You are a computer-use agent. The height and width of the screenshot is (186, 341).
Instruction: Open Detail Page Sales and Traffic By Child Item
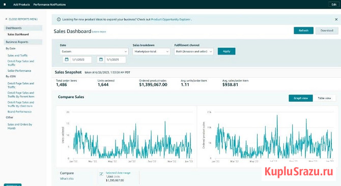[x=21, y=104]
